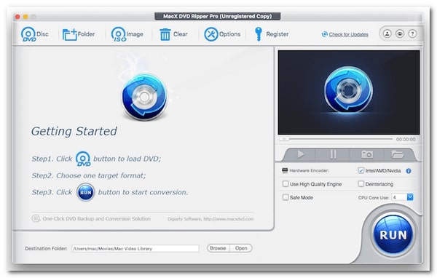Click the DVD icon in Step1
The width and height of the screenshot is (437, 278).
(x=83, y=159)
